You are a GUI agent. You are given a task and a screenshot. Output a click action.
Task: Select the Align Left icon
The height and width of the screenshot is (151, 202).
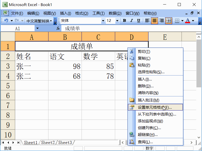click(147, 21)
